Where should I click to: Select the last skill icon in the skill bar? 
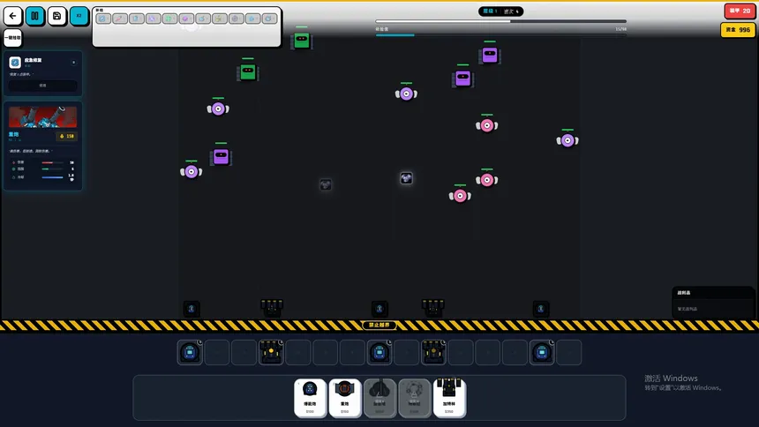[x=271, y=19]
